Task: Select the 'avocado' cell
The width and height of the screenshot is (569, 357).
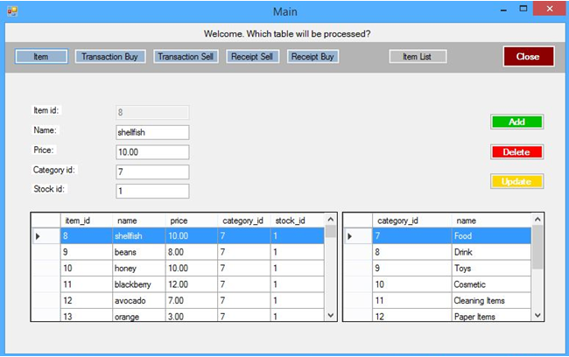Action: point(139,301)
